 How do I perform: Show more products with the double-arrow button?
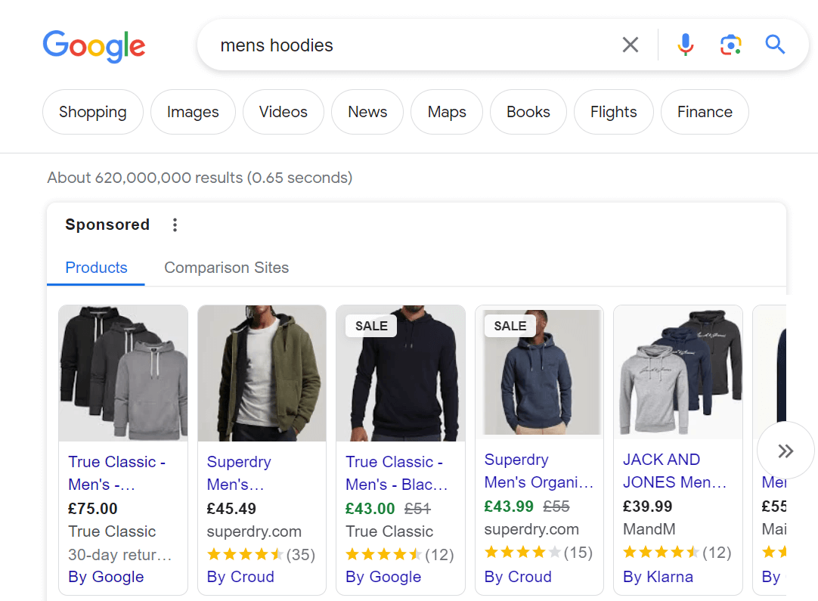(785, 451)
